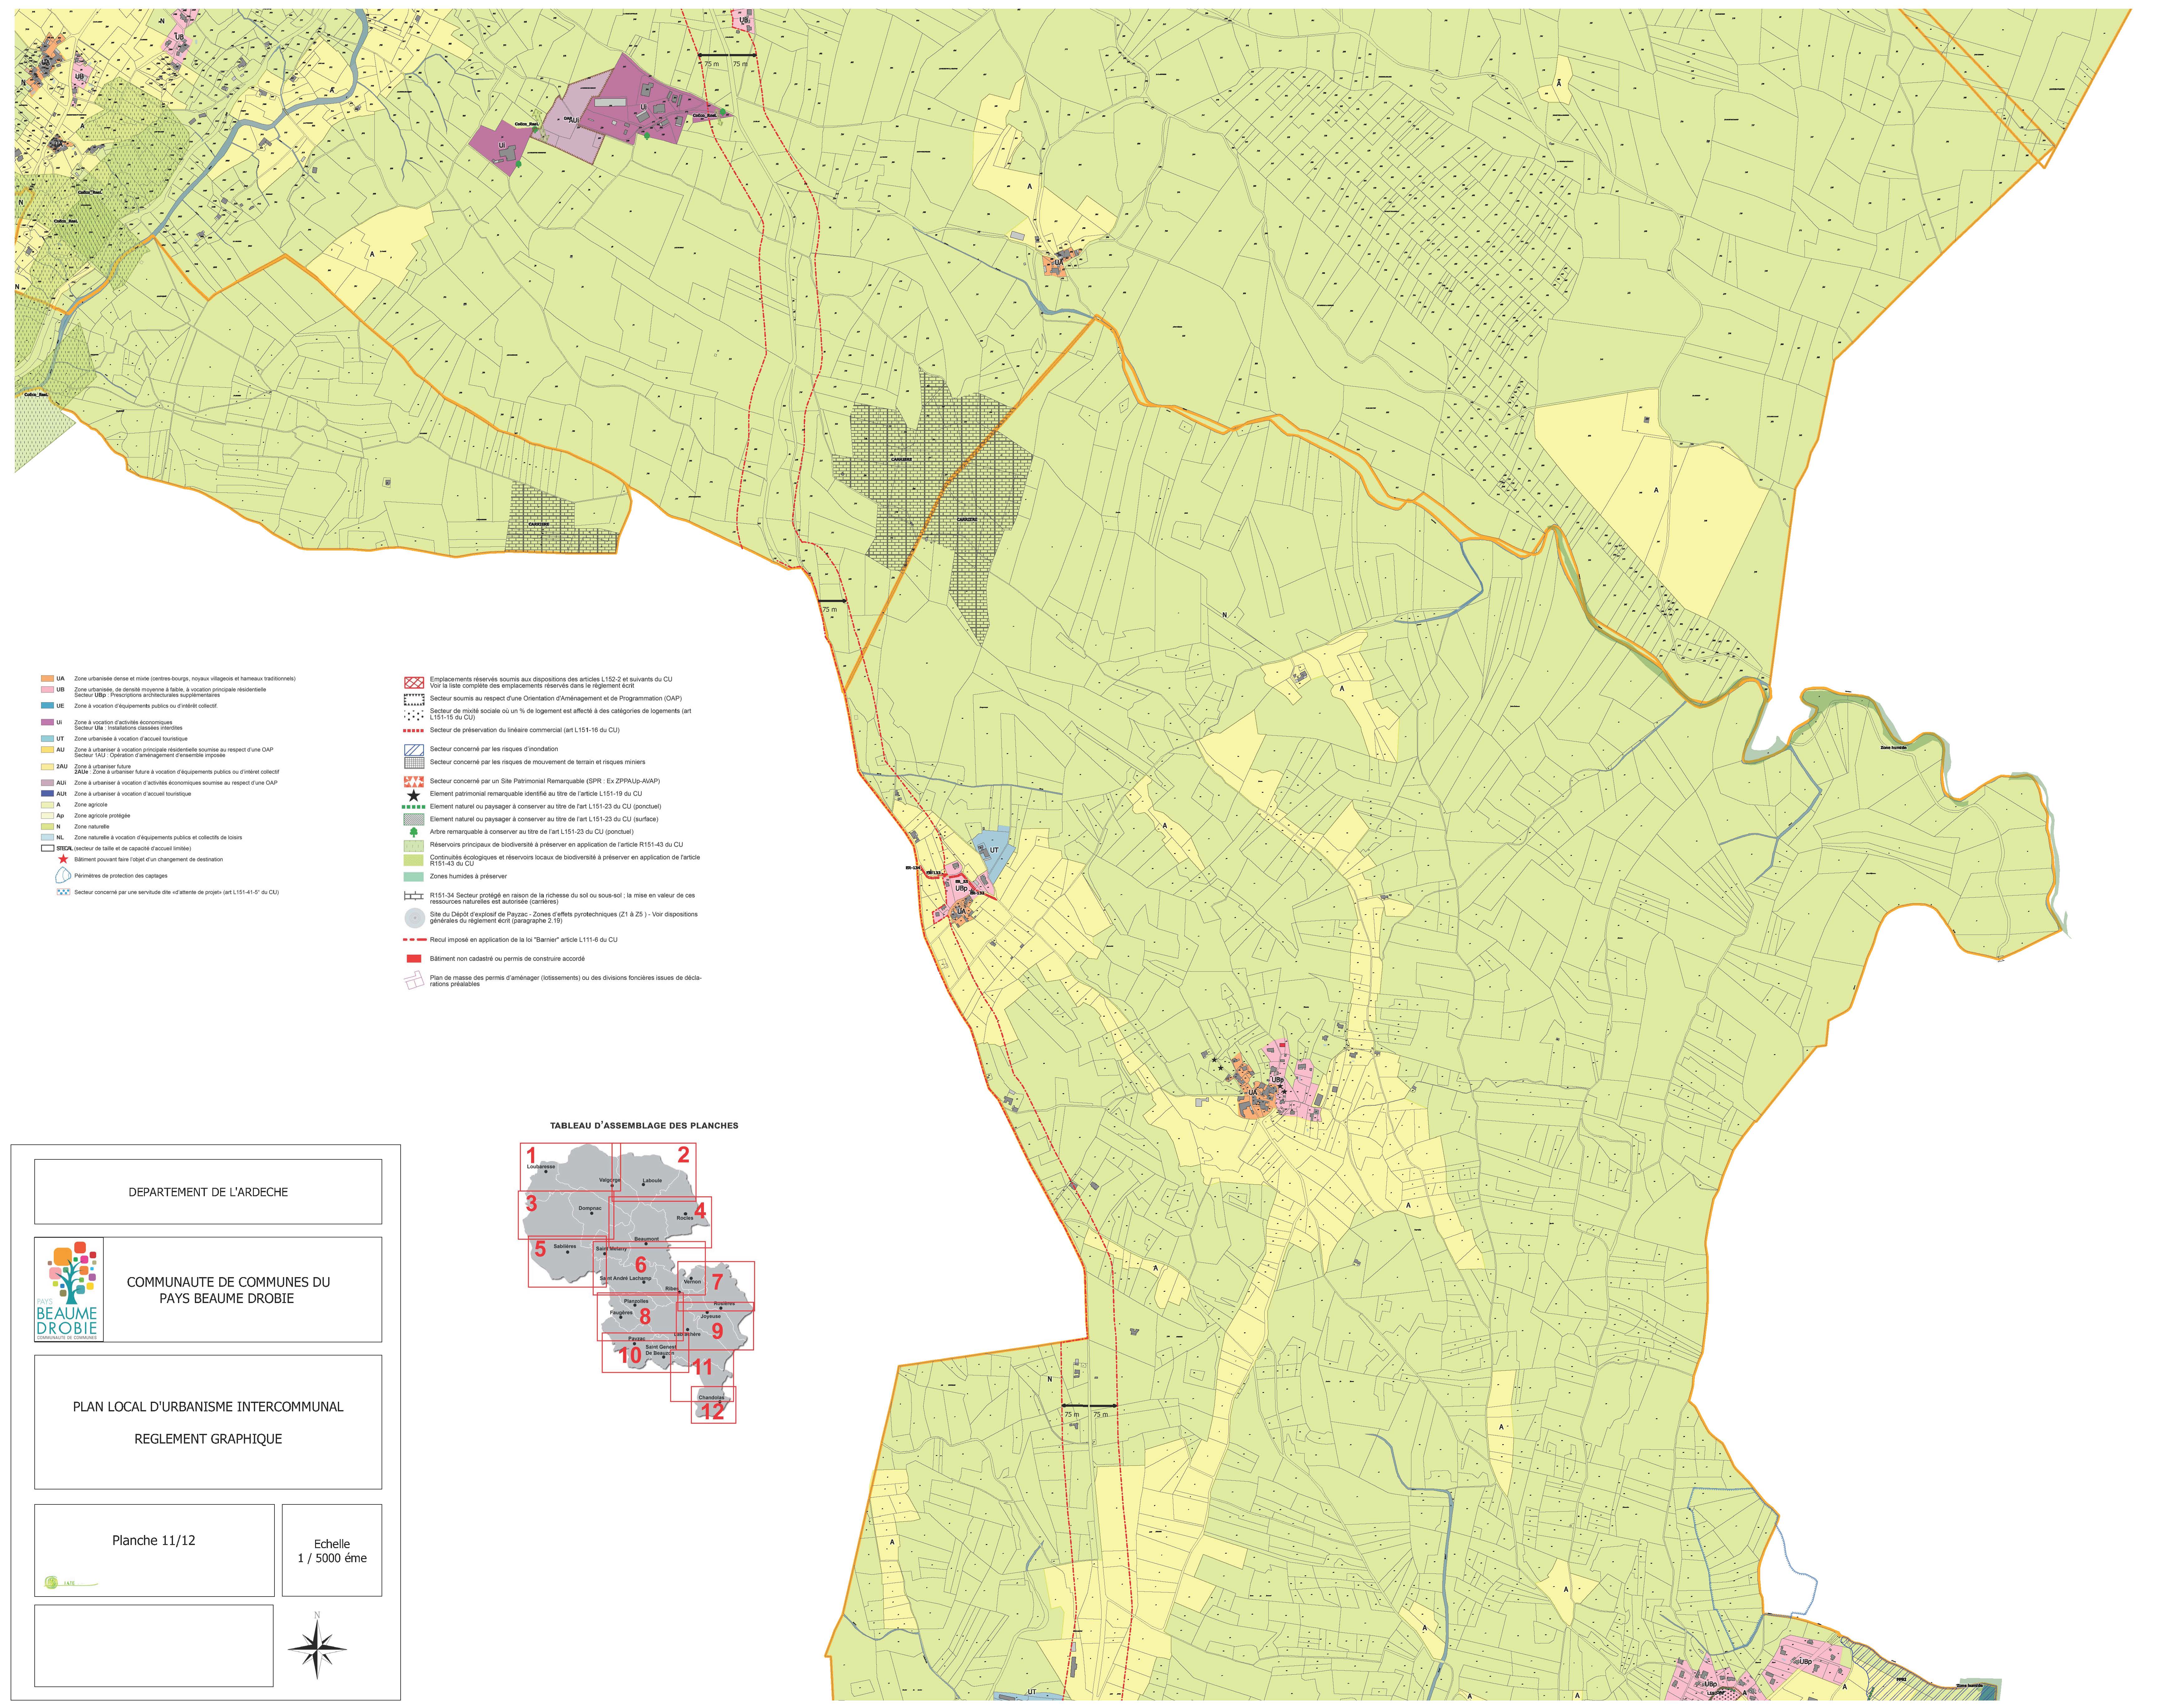
Task: Click the grid-pattern ground movement risk symbol
Action: click(x=414, y=763)
